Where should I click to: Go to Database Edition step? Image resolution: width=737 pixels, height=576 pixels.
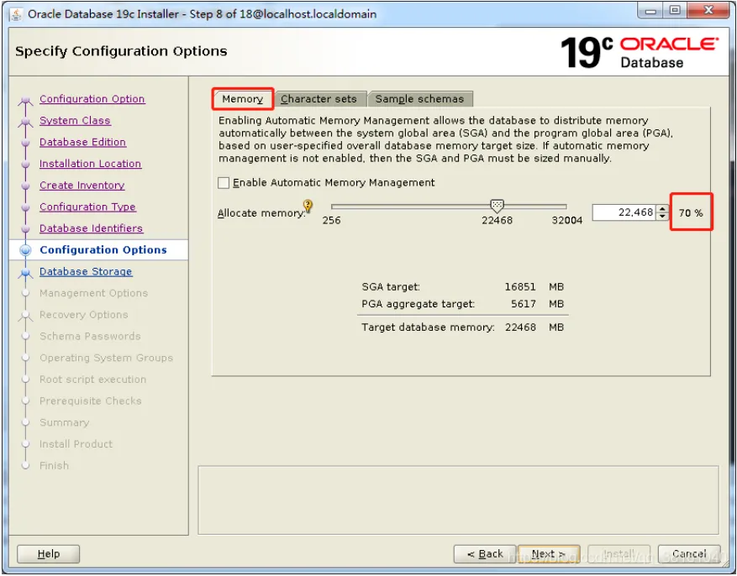click(x=82, y=142)
